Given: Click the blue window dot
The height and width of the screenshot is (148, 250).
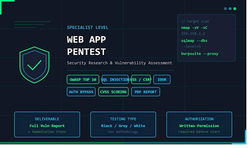Looking at the screenshot, I should (x=230, y=8).
